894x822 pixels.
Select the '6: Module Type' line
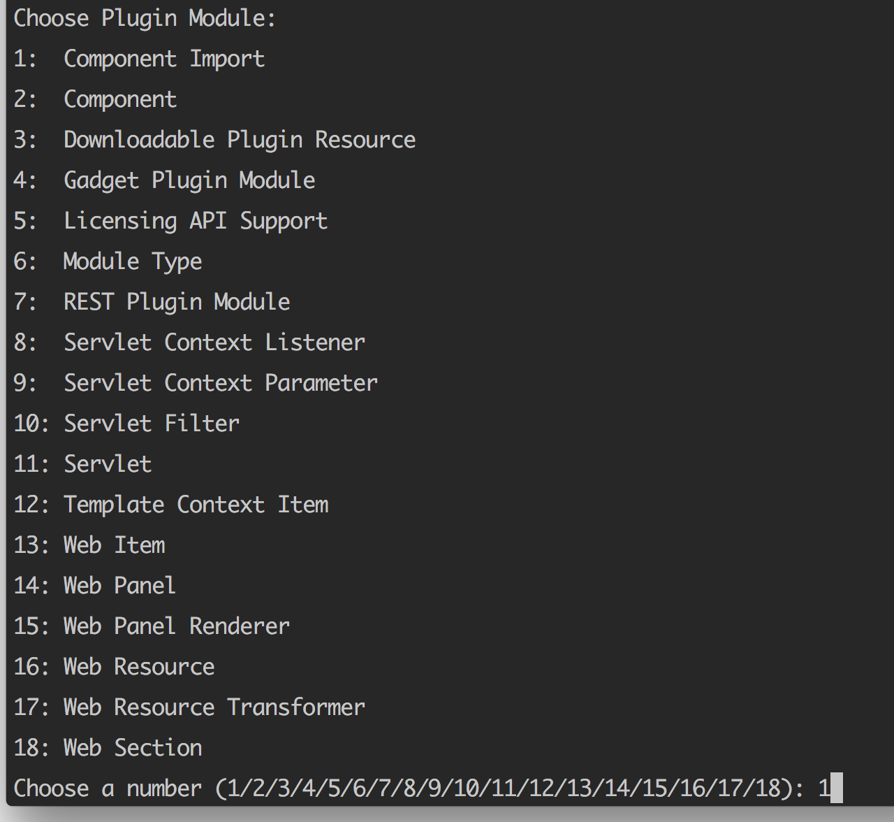click(108, 261)
